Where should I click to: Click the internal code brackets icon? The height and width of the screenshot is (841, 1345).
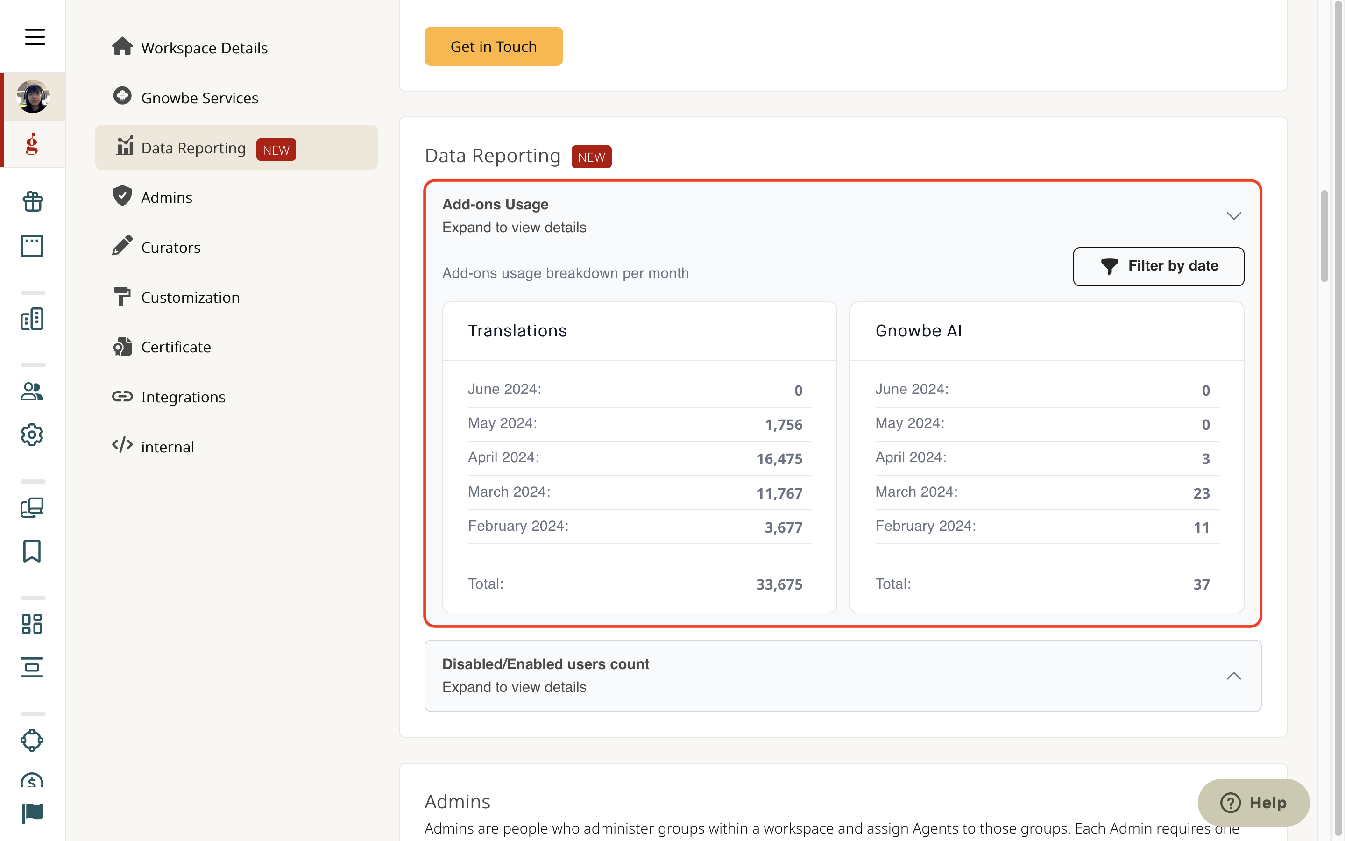click(122, 445)
